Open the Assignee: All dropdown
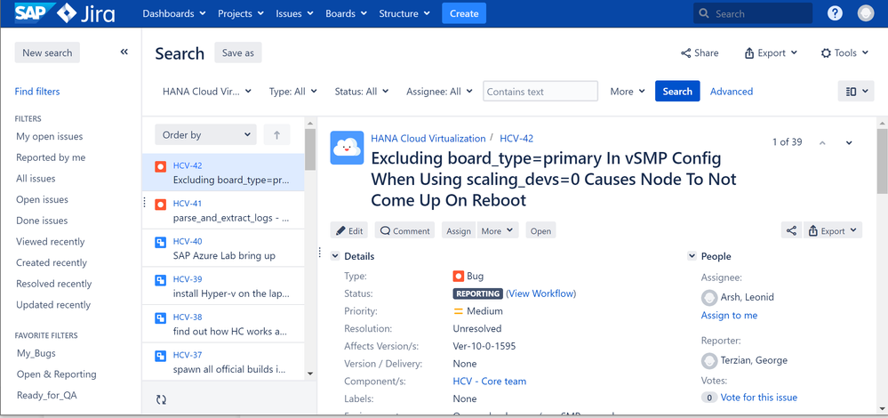Image resolution: width=888 pixels, height=418 pixels. coord(439,92)
